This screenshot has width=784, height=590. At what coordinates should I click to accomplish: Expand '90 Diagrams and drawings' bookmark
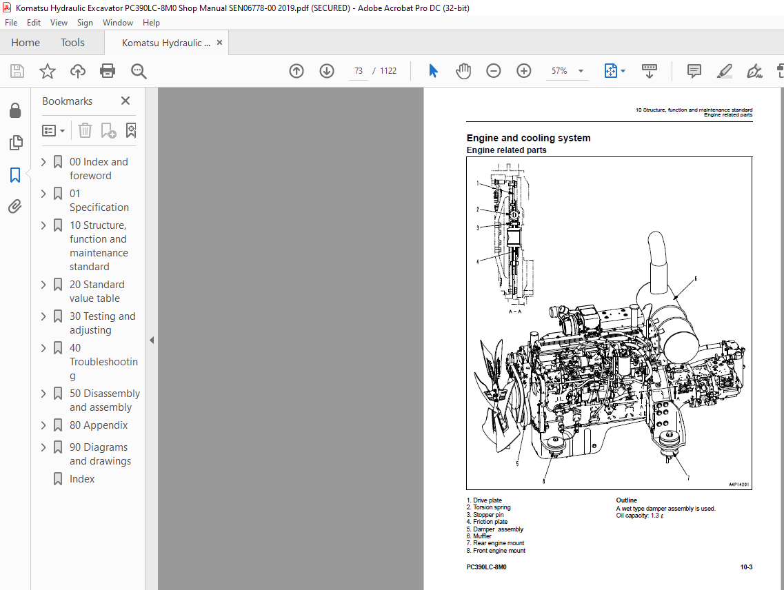[x=43, y=447]
